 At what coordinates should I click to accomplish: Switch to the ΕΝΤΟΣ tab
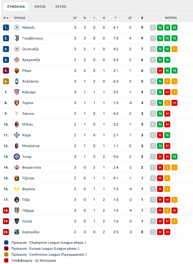pyautogui.click(x=40, y=7)
